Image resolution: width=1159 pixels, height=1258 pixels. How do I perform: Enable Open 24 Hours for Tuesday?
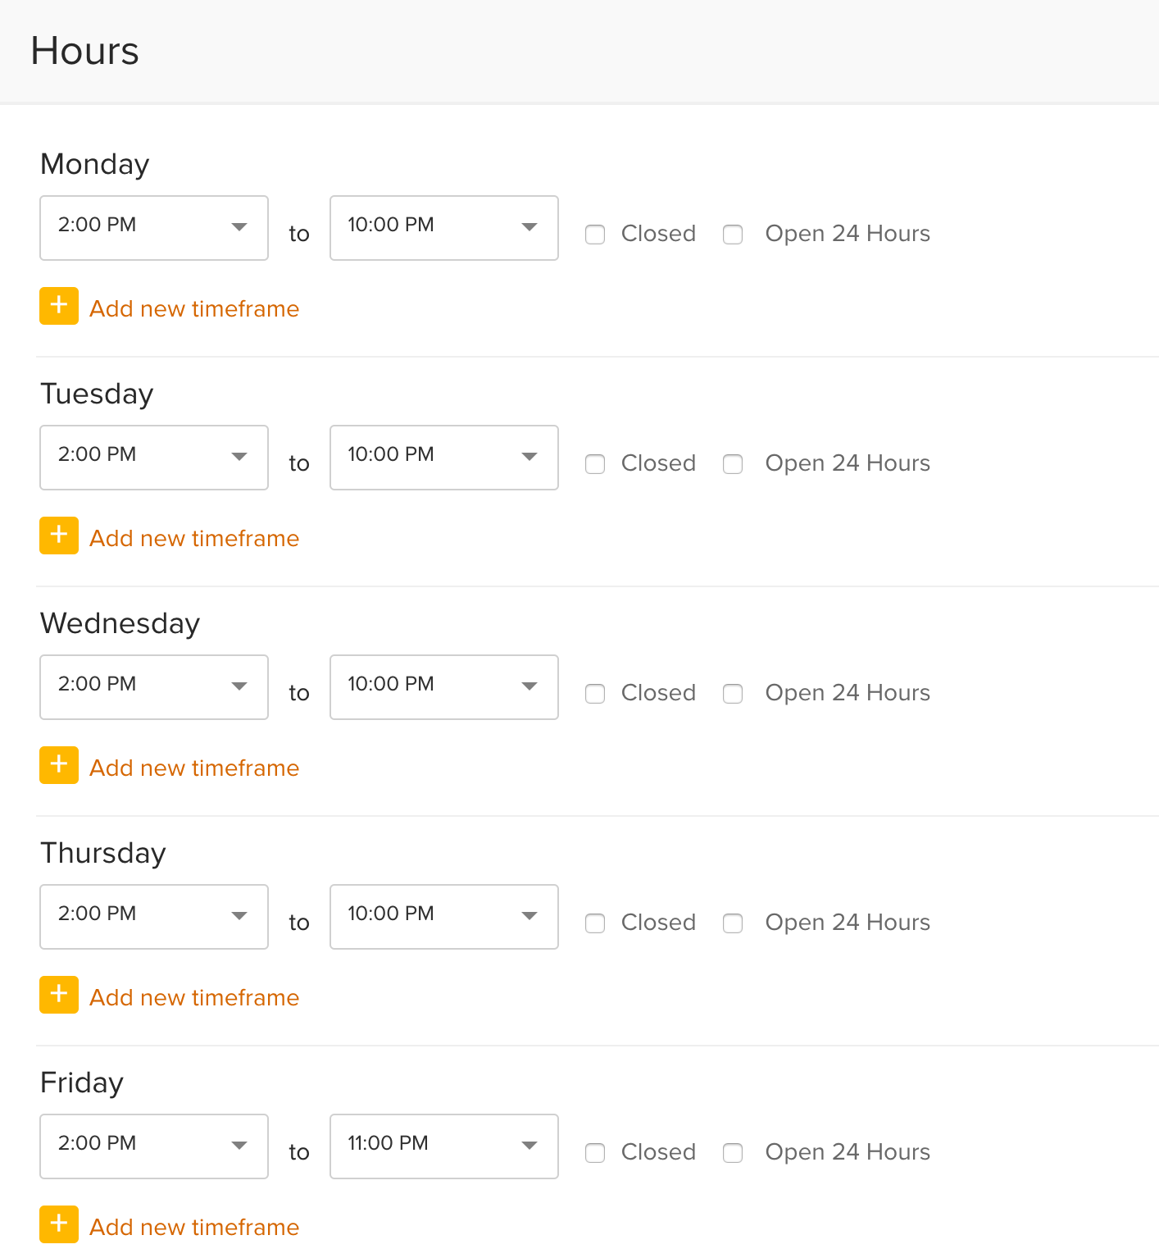click(733, 464)
